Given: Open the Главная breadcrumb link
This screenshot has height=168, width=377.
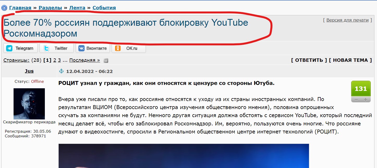Looking at the screenshot, I should click(20, 8).
